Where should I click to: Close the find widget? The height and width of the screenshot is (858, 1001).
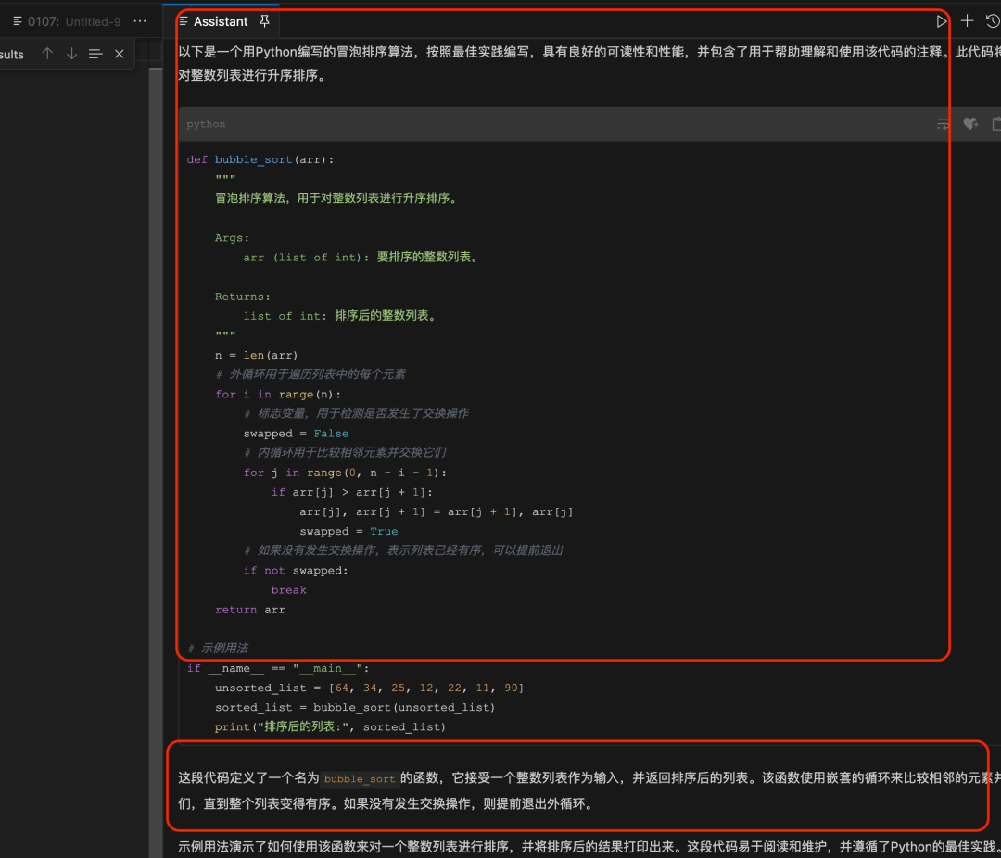pos(120,54)
